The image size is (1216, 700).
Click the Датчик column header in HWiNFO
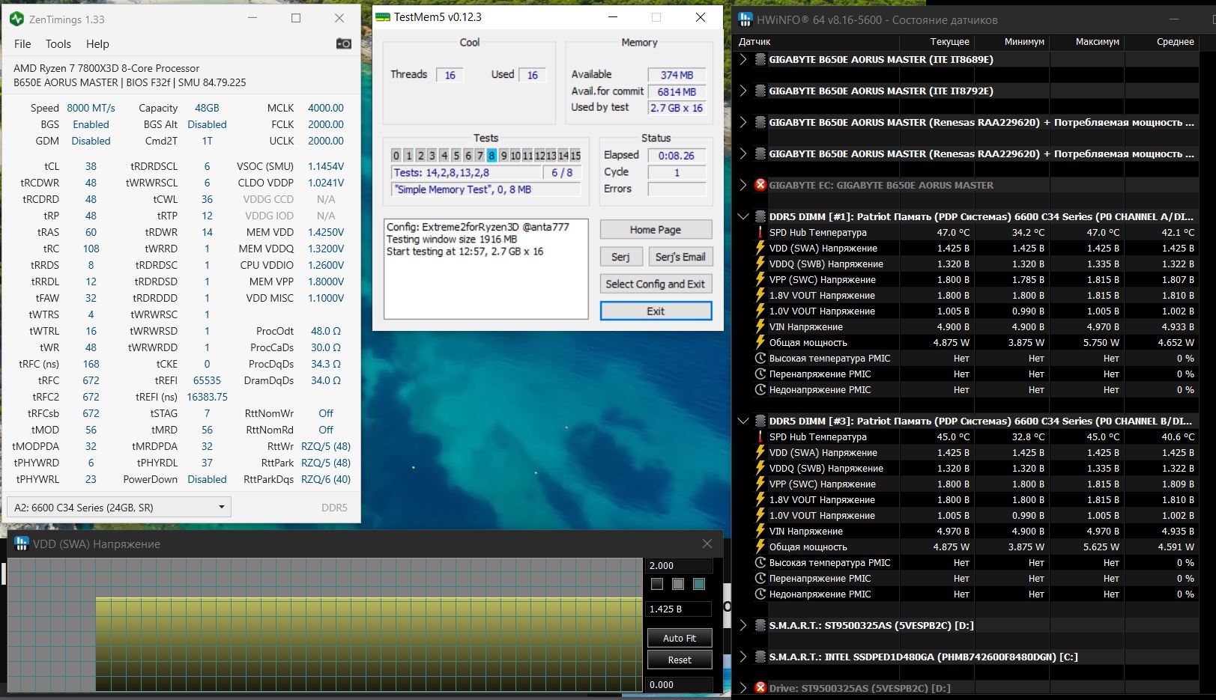pyautogui.click(x=754, y=42)
